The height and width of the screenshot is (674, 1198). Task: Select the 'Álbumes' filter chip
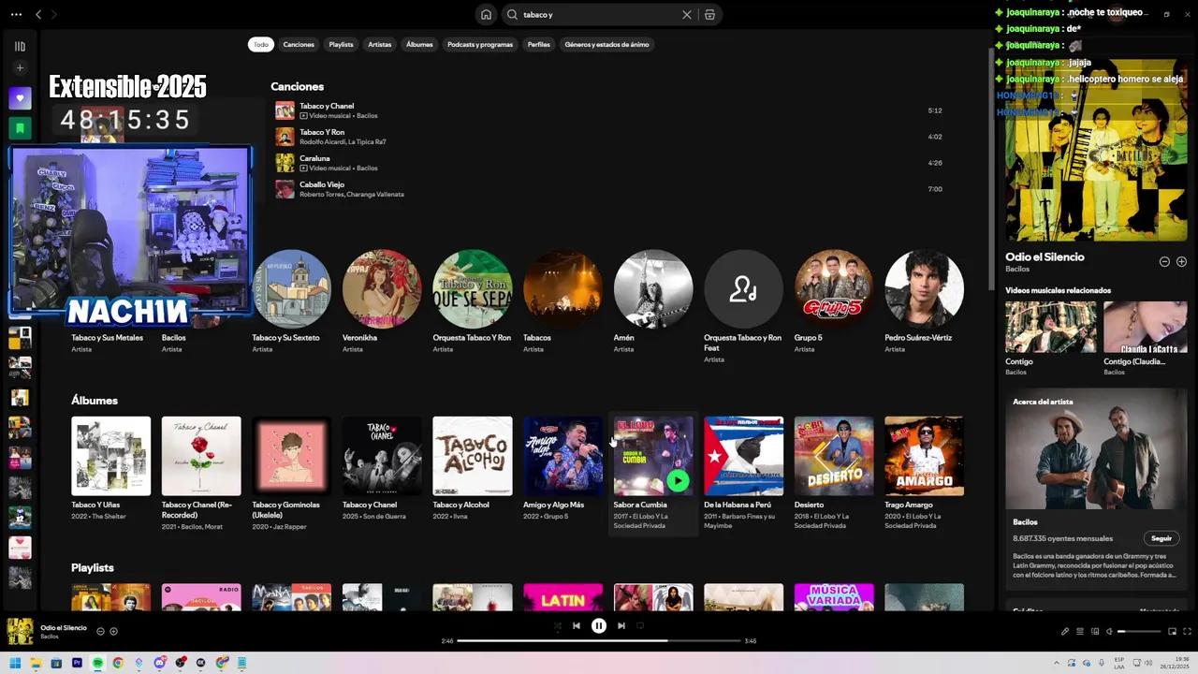(419, 44)
